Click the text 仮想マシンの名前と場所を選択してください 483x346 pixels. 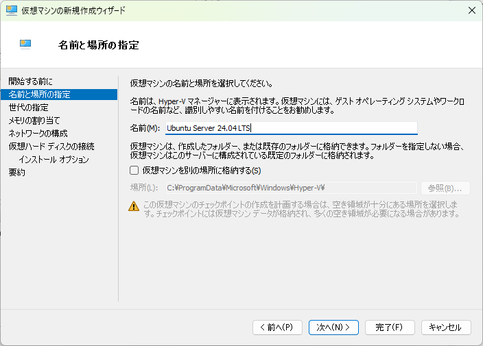[202, 83]
